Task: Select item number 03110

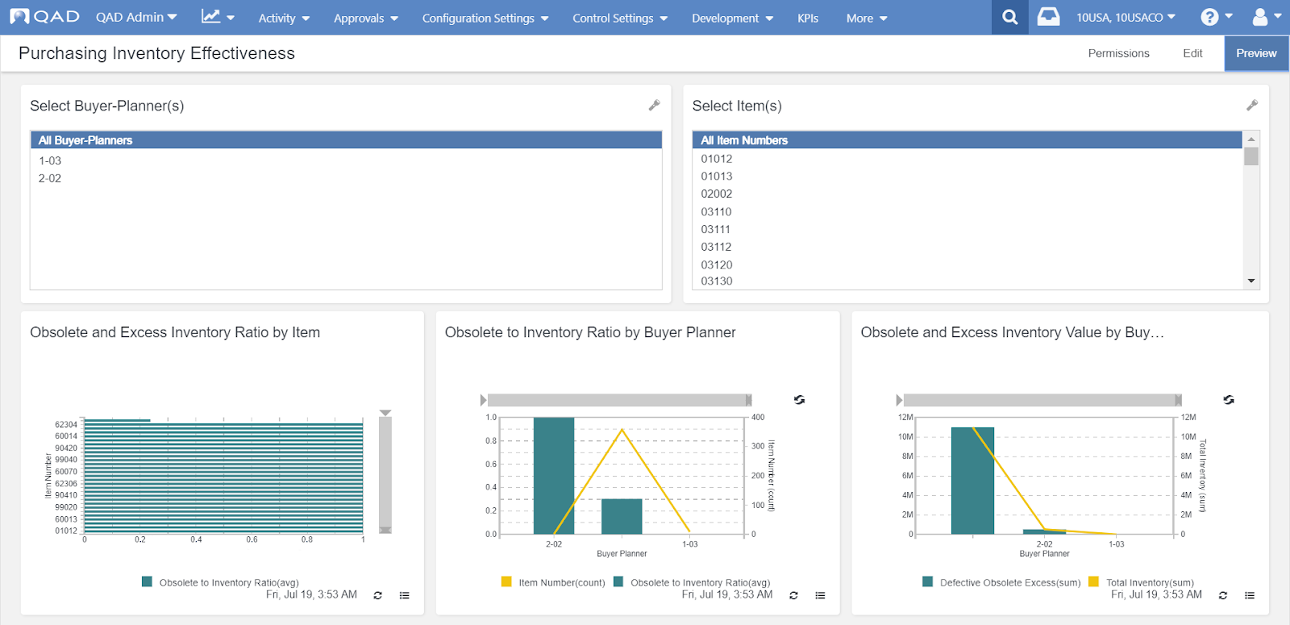Action: click(x=967, y=211)
